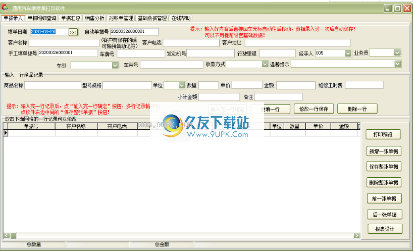Click the 金额 input field

pos(296,85)
